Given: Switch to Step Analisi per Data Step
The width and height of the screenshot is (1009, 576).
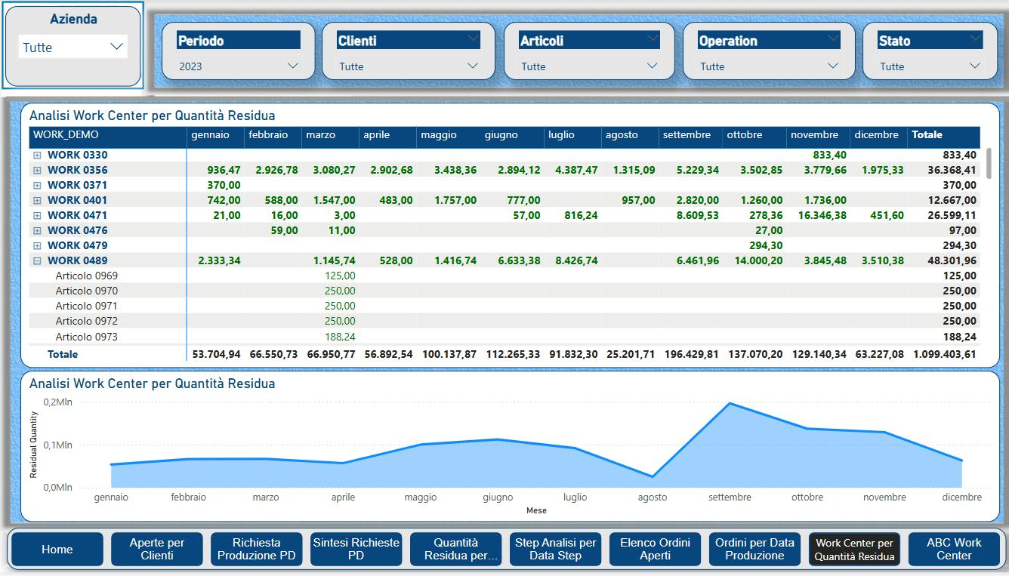Looking at the screenshot, I should point(555,549).
